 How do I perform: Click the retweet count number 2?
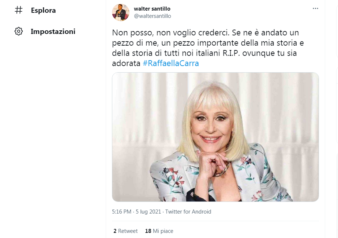tap(114, 231)
